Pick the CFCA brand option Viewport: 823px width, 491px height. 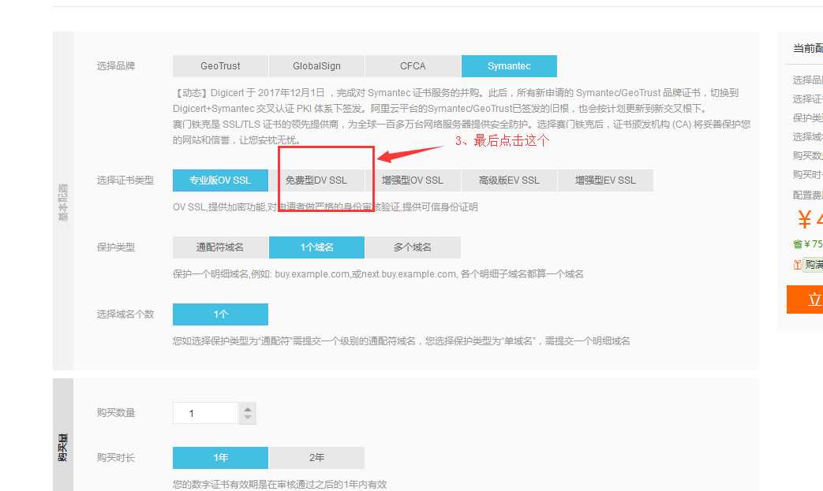413,66
